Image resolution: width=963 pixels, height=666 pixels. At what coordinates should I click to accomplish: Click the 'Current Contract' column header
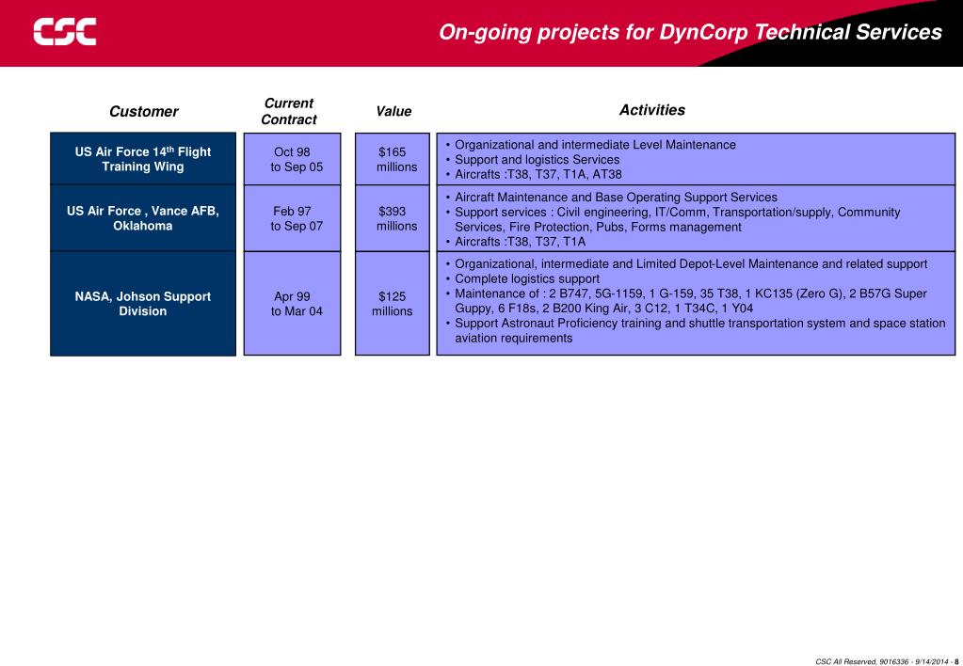(x=289, y=111)
